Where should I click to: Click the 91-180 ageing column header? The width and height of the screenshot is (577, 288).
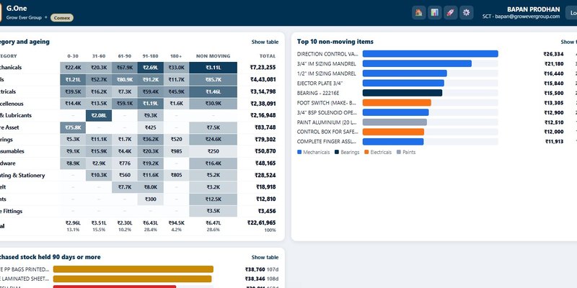(x=150, y=56)
